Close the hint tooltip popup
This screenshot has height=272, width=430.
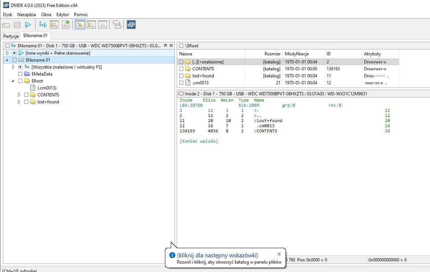[x=279, y=254]
